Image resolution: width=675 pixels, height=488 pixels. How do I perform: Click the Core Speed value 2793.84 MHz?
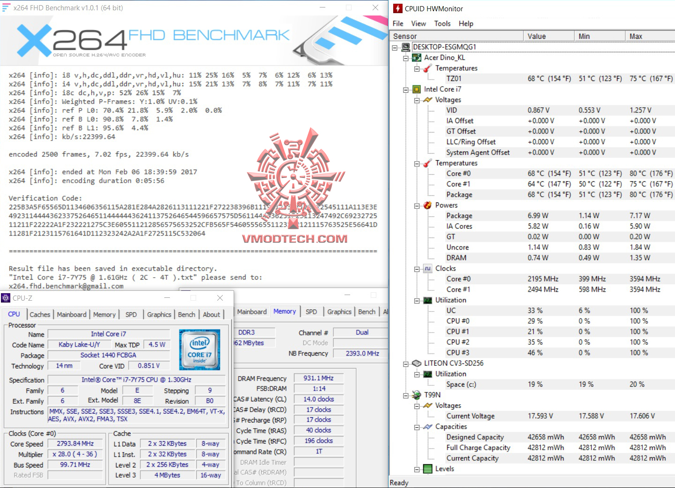click(75, 444)
